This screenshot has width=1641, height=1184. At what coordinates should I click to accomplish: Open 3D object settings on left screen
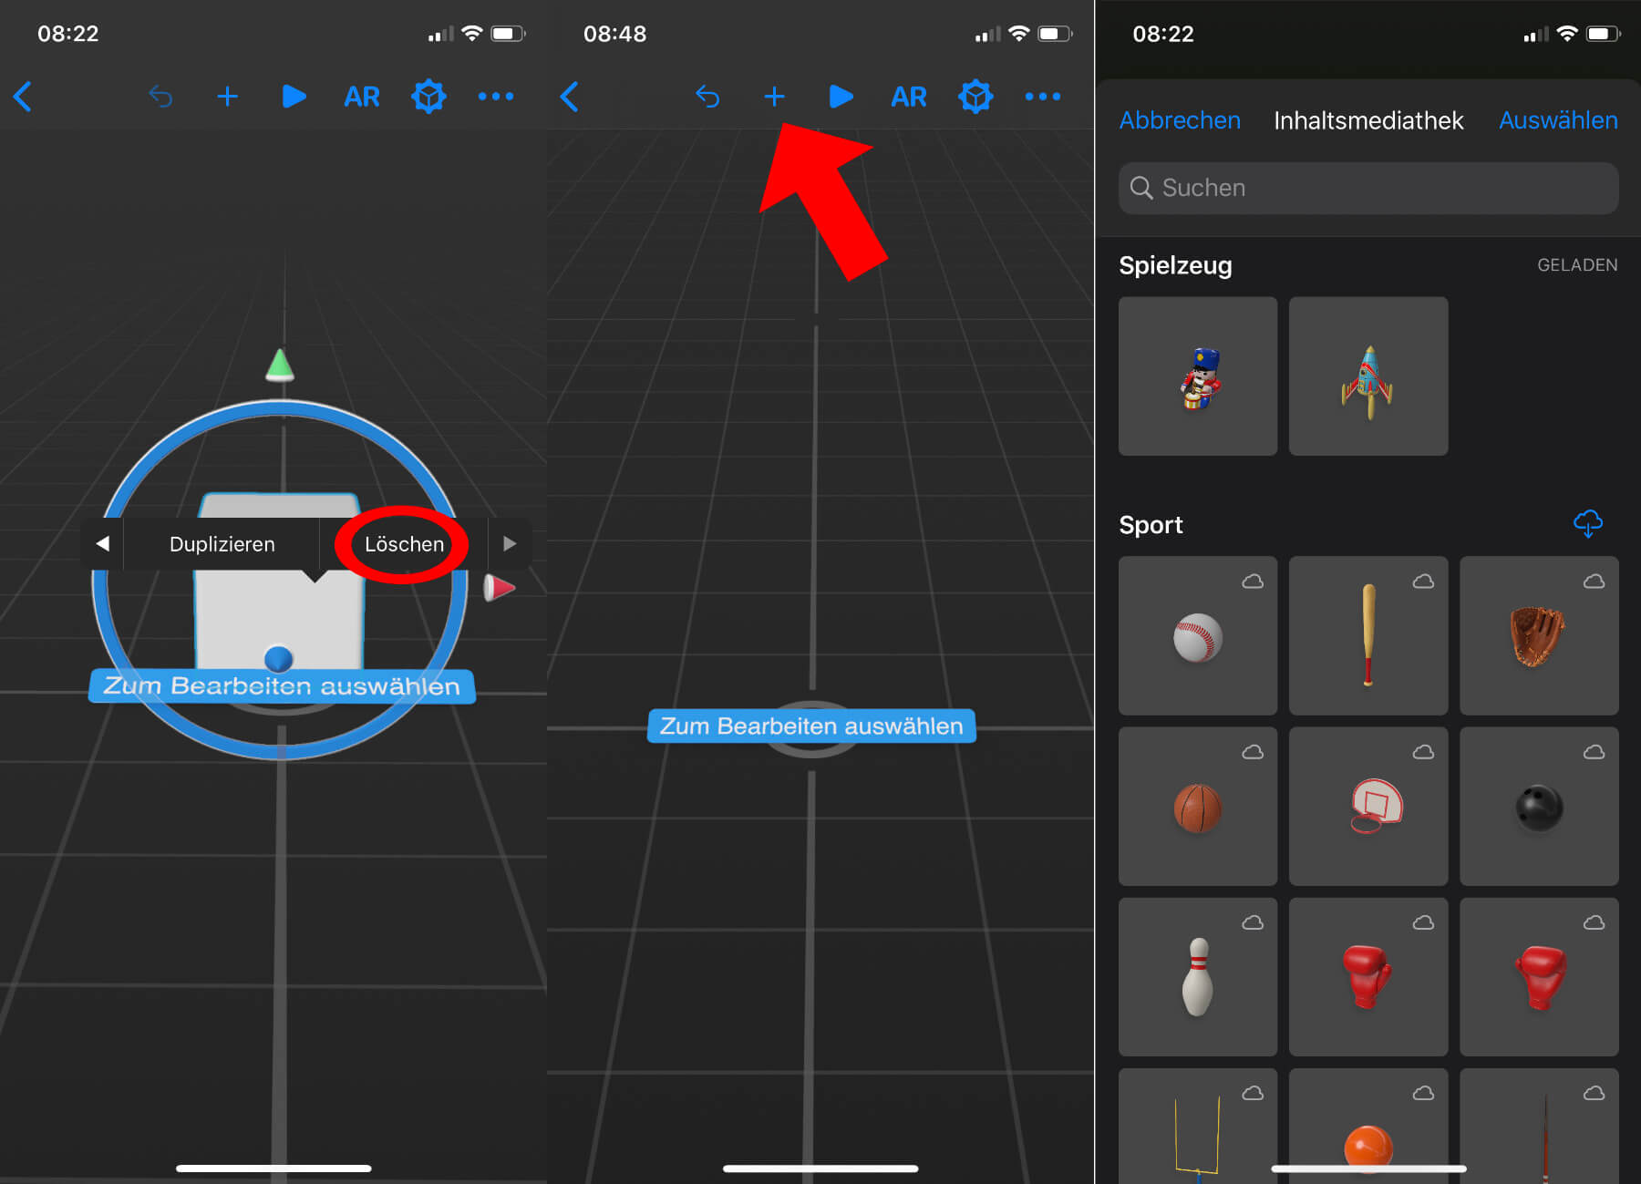(x=428, y=96)
